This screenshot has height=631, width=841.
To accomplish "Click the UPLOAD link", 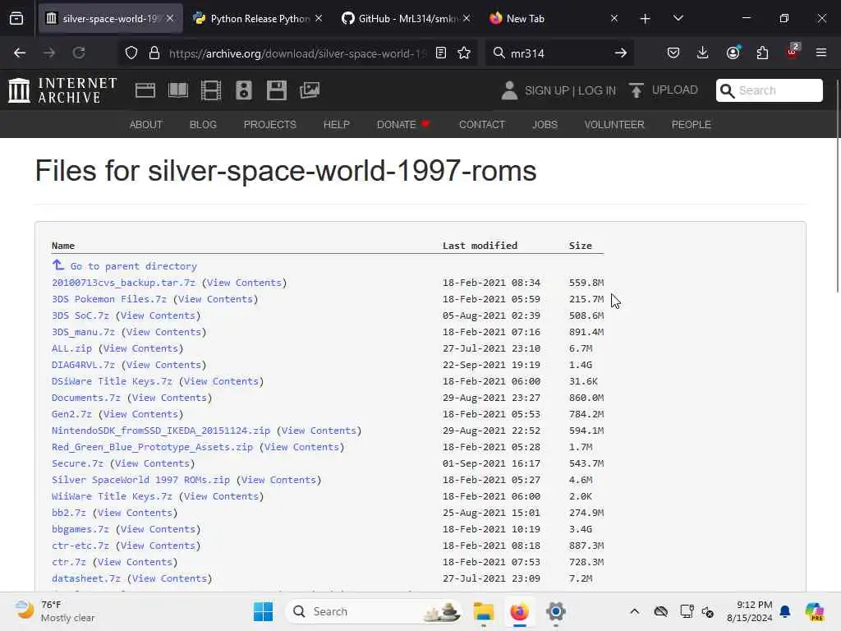I will [675, 90].
